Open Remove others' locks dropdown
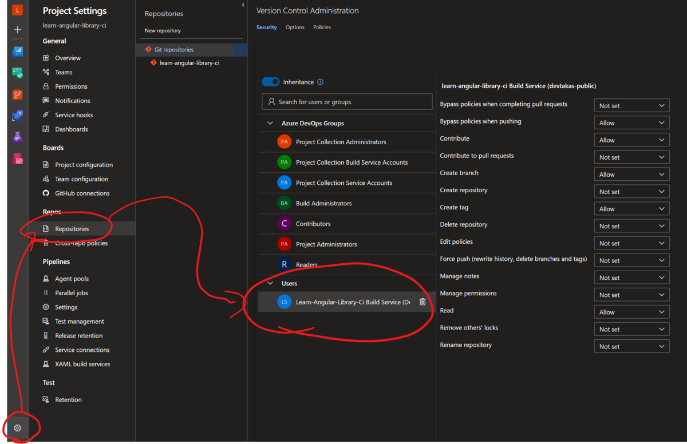 click(631, 329)
